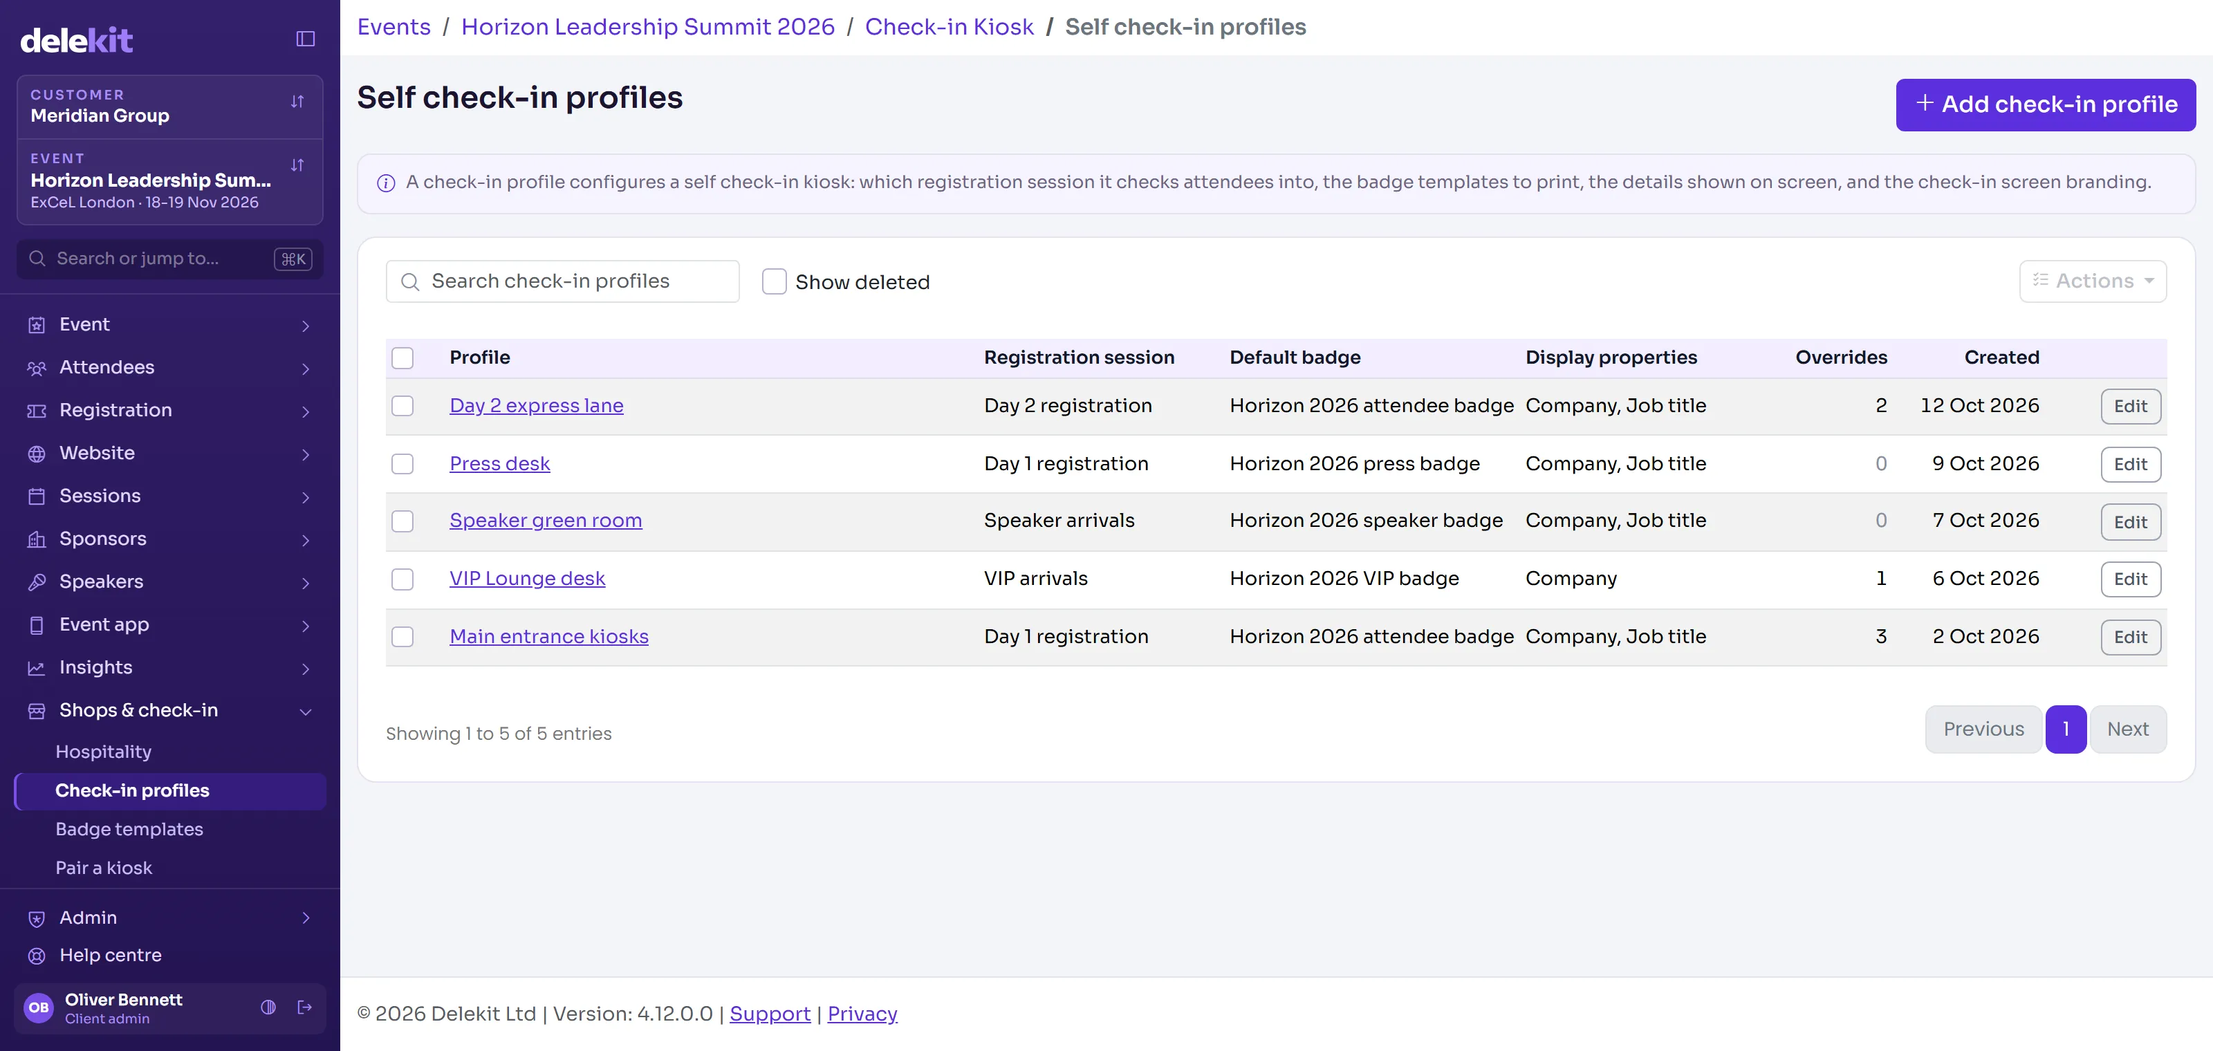The image size is (2213, 1051).
Task: Focus the Search check-in profiles field
Action: point(562,281)
